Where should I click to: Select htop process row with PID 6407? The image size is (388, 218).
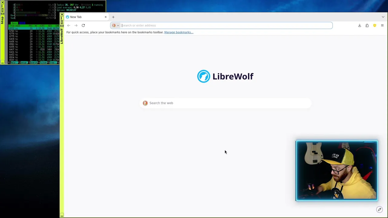coord(34,50)
